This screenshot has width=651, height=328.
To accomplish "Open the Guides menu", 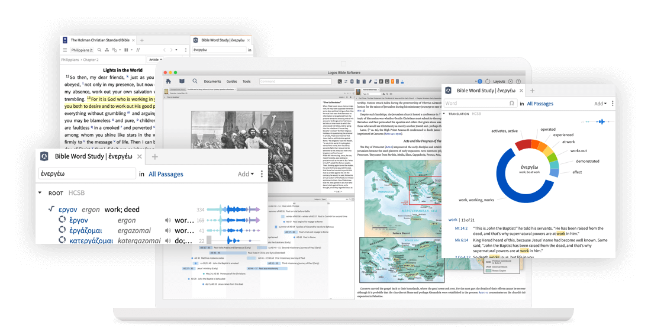I will (x=231, y=81).
